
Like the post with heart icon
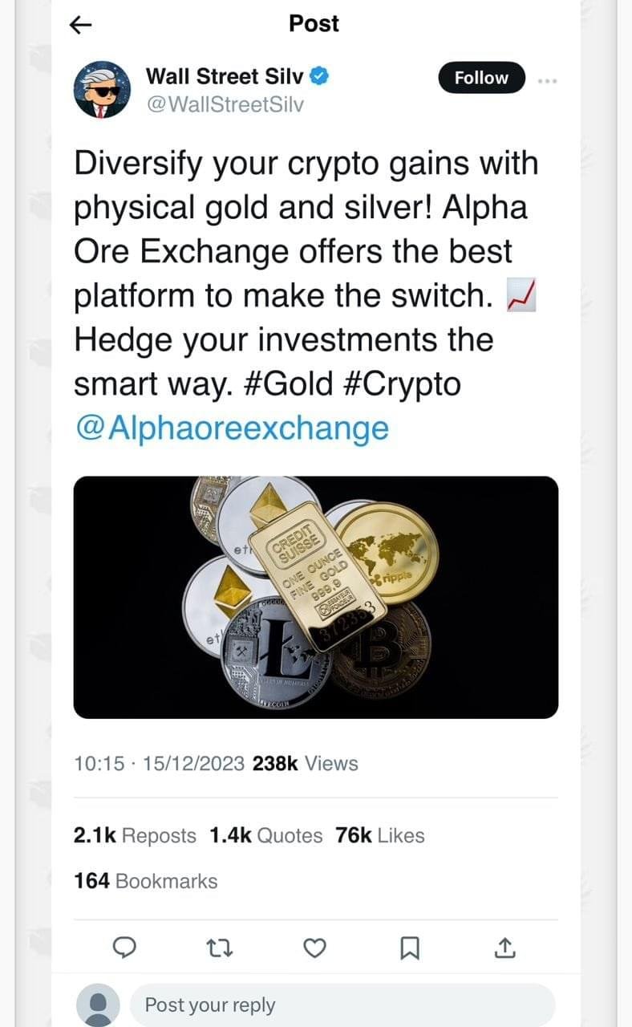pyautogui.click(x=315, y=949)
